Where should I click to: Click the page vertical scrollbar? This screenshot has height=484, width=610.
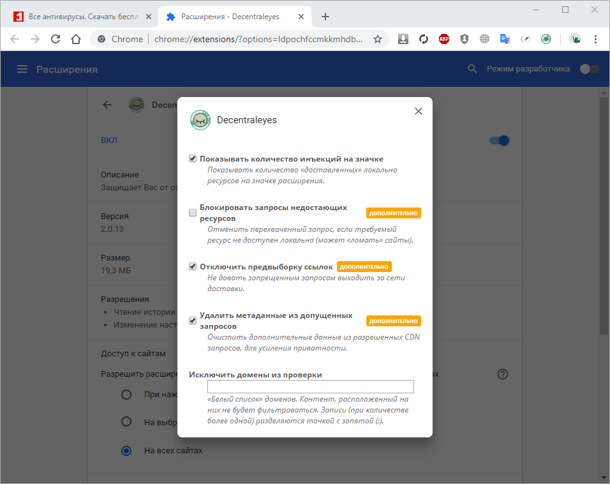[604, 216]
